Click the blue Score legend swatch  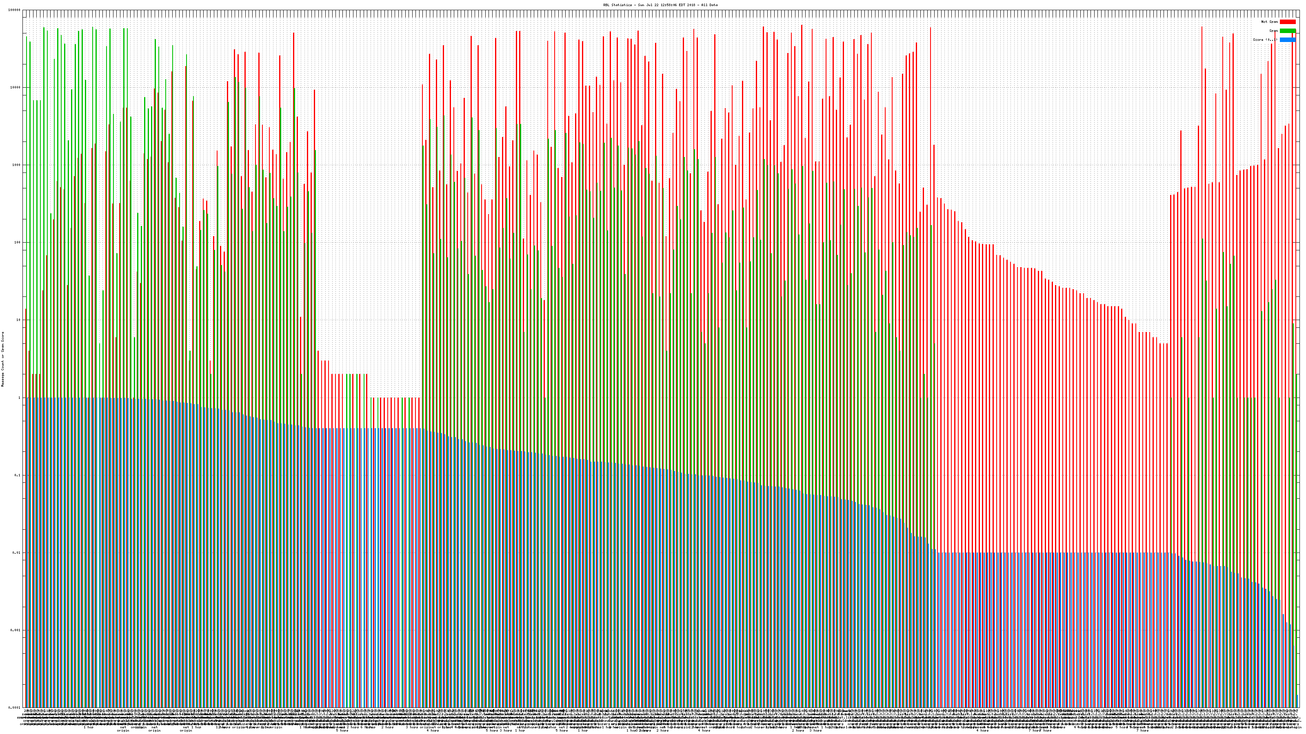click(x=1288, y=40)
